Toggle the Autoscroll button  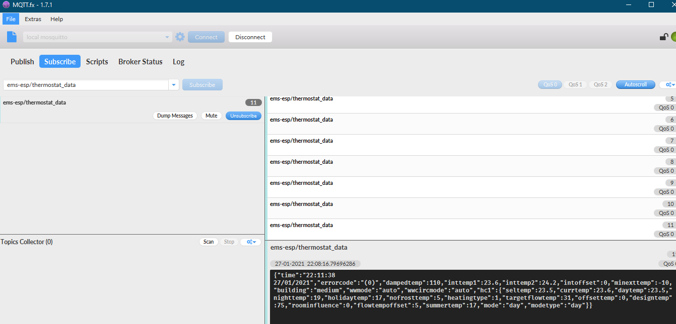(635, 85)
